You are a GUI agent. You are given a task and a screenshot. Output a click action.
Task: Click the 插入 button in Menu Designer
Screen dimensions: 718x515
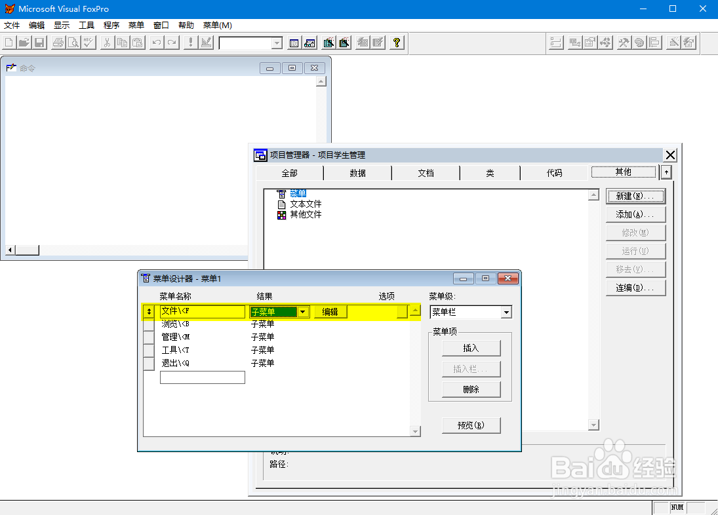tap(471, 348)
